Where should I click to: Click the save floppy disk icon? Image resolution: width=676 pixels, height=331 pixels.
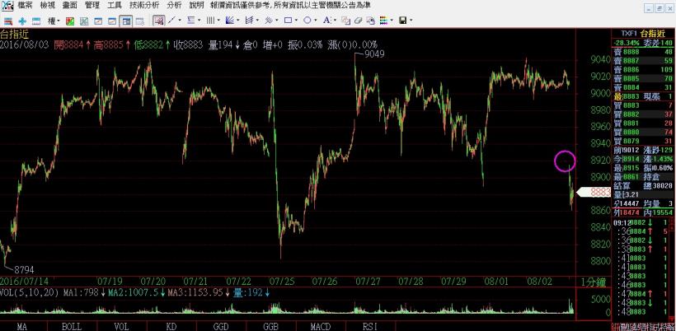coord(402,20)
